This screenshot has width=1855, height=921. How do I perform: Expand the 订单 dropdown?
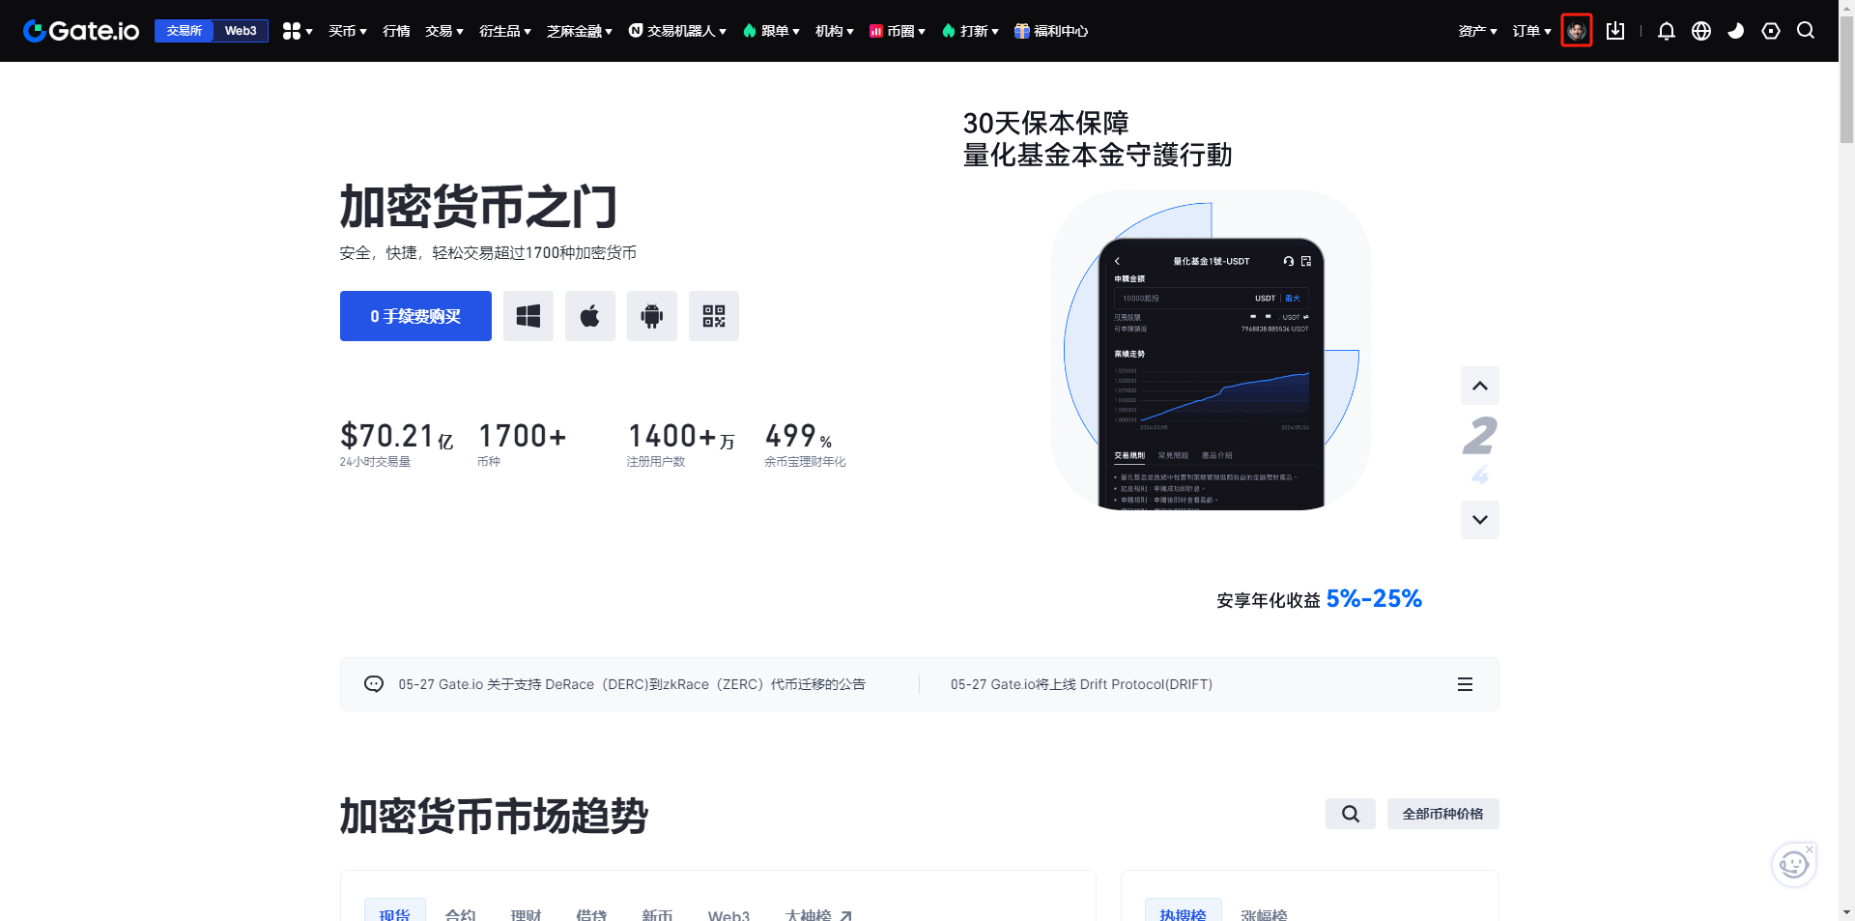click(x=1532, y=31)
